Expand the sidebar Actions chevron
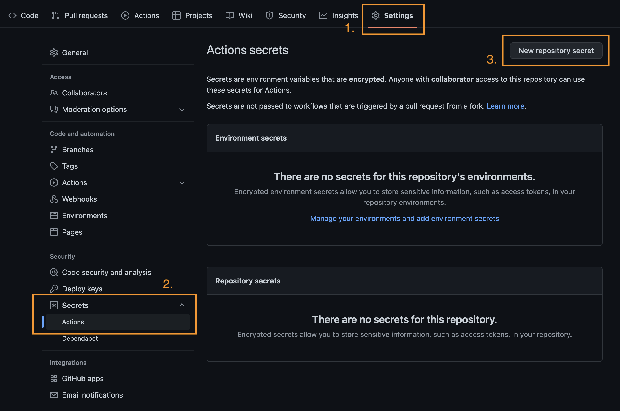Screen dimensions: 620x411 182,183
